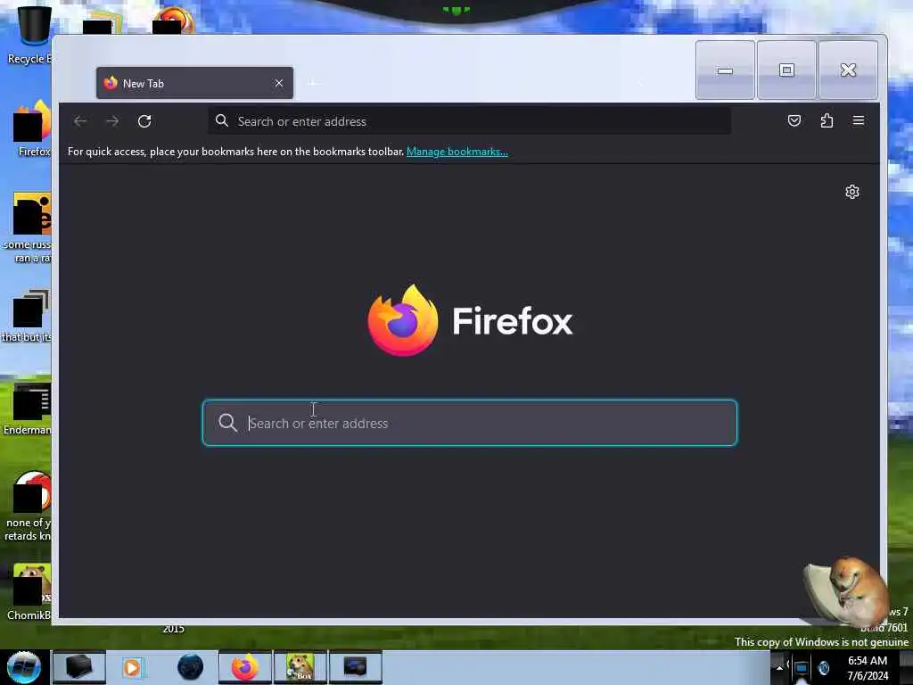Screen dimensions: 913x685
Task: Open the Firefox hamburger application menu
Action: click(x=859, y=120)
